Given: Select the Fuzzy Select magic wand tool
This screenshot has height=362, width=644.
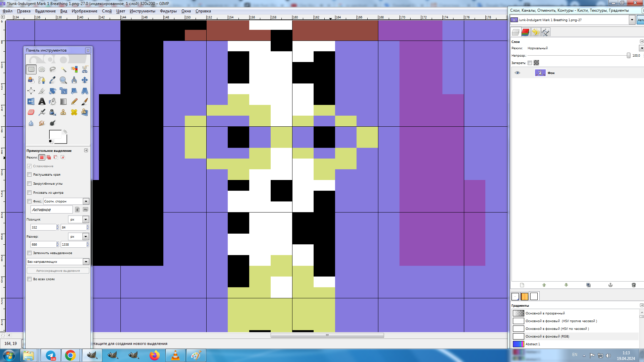Looking at the screenshot, I should coord(63,69).
